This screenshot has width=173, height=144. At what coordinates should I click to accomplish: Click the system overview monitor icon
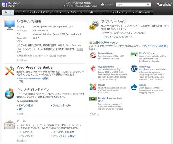tap(9, 25)
